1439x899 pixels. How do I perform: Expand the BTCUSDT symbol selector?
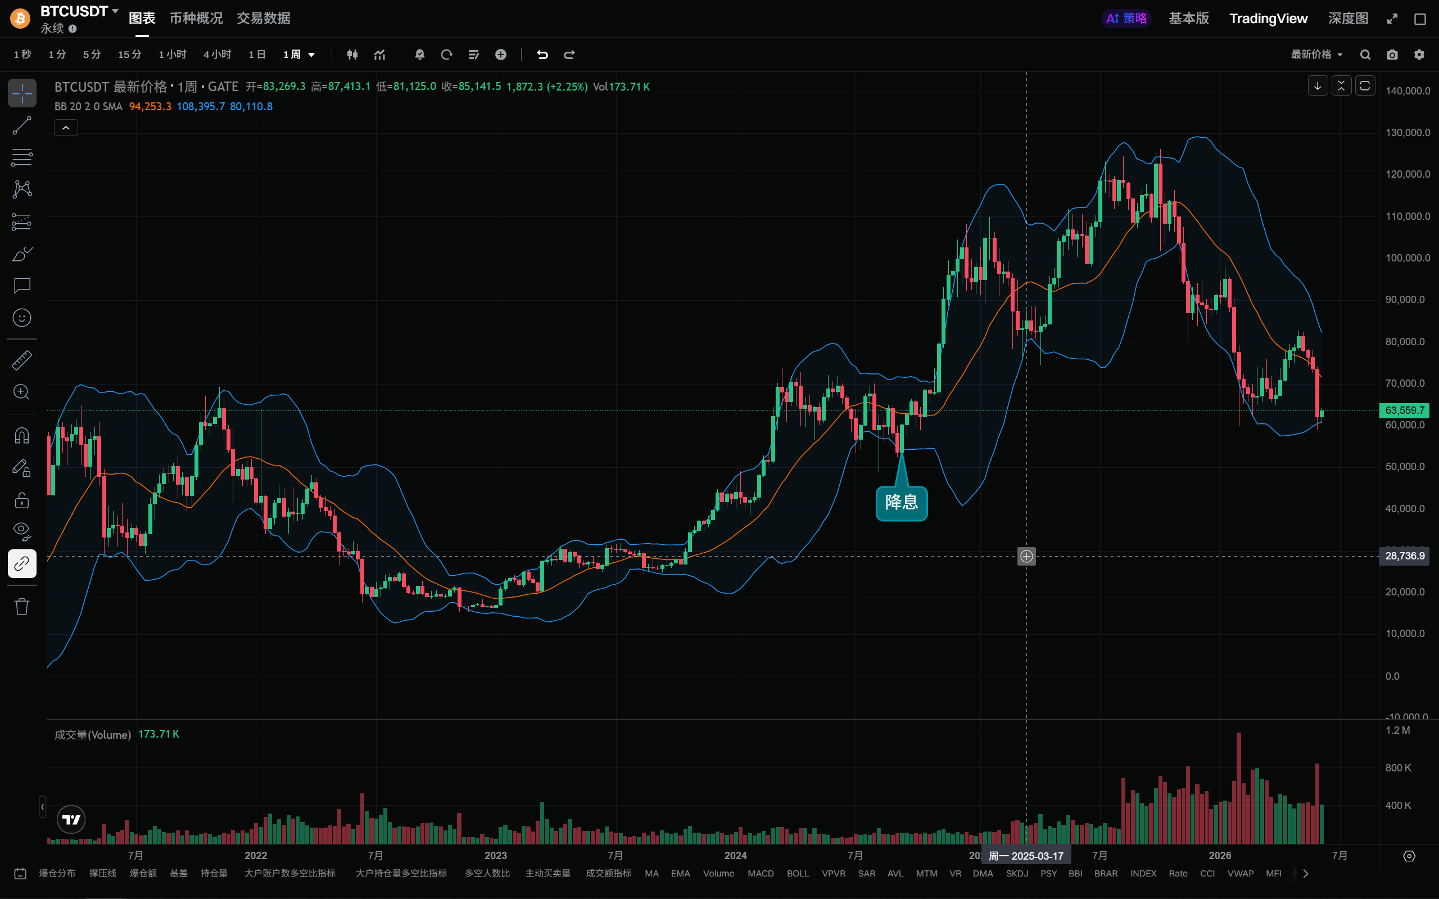[x=79, y=11]
